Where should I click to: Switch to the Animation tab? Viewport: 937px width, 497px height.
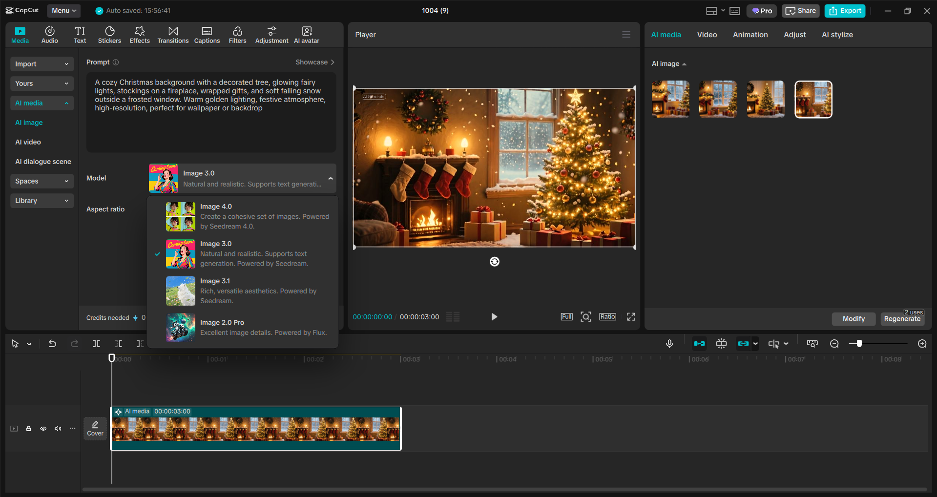click(750, 34)
